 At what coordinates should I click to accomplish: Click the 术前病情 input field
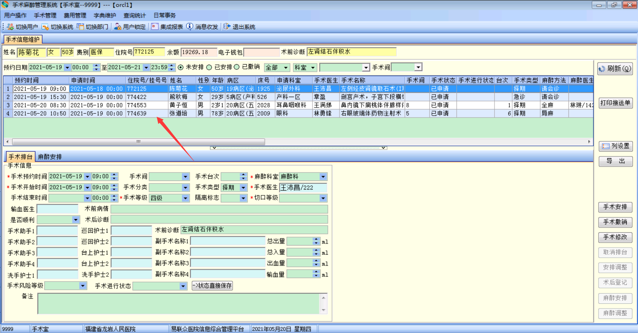pos(219,209)
